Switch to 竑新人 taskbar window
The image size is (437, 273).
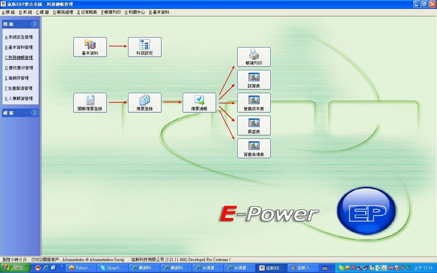(303, 268)
